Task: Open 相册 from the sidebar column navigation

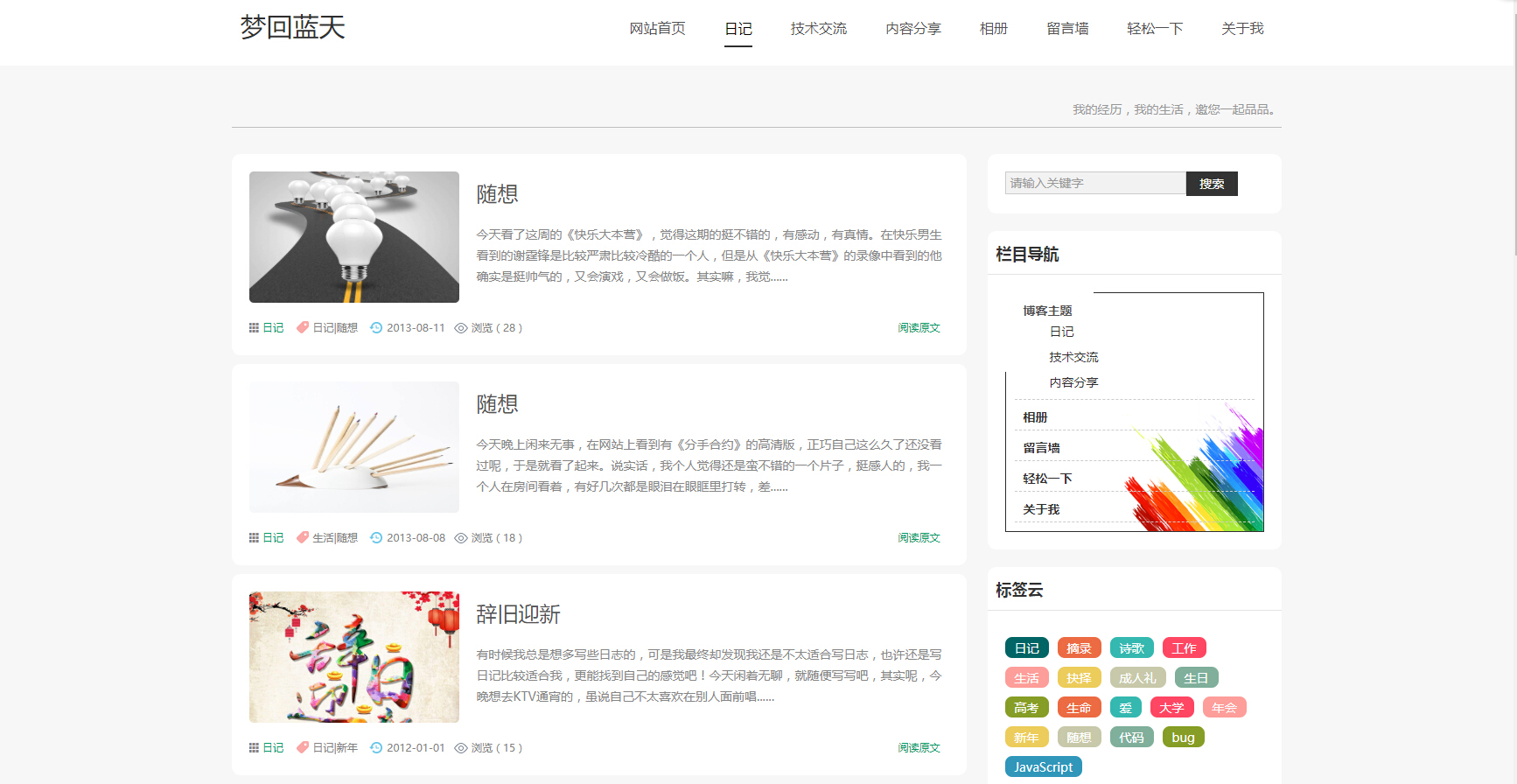Action: coord(1035,417)
